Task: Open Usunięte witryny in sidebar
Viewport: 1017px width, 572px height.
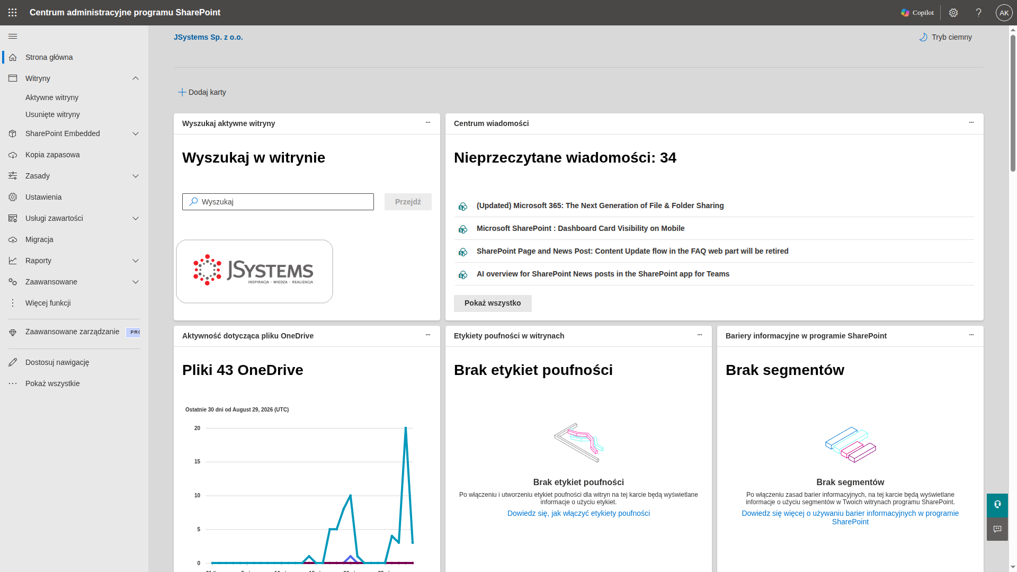Action: pyautogui.click(x=52, y=114)
